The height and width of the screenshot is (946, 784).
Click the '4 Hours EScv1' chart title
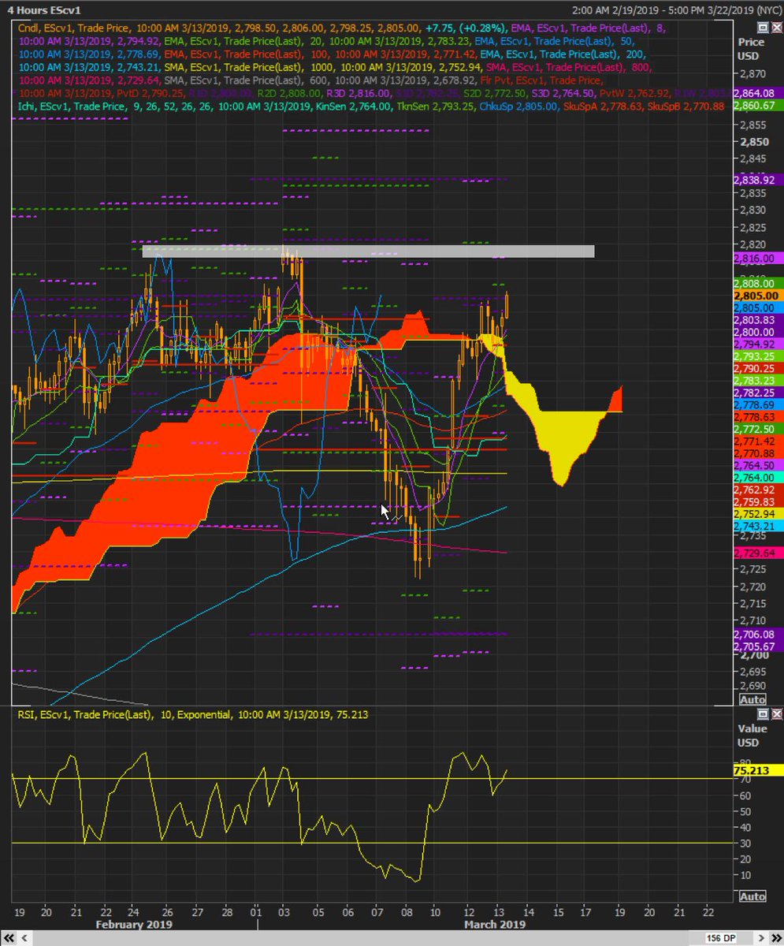[x=44, y=10]
